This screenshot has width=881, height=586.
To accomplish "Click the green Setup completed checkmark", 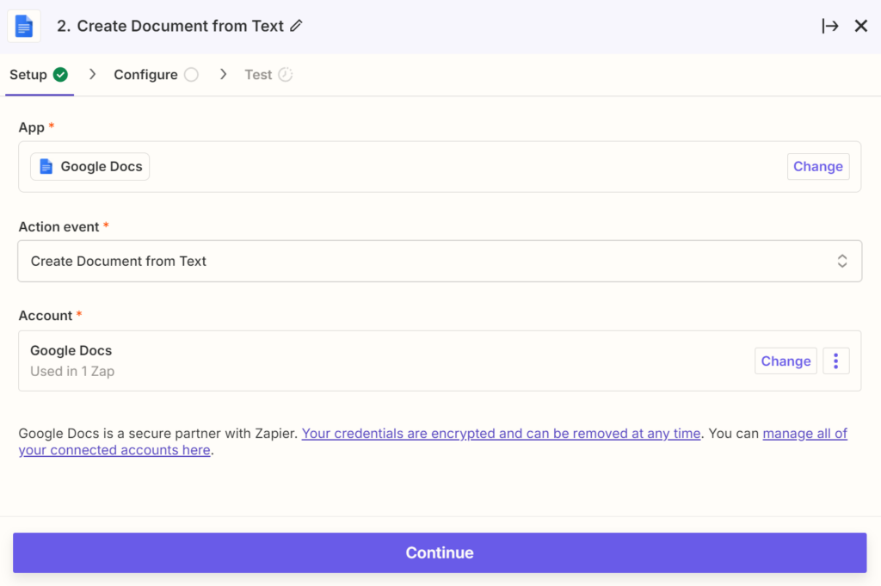I will 61,75.
